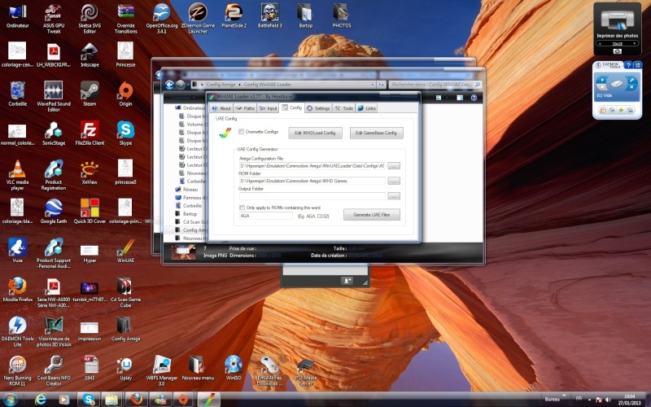Launch ZDaemon Game Launcher icon
Image resolution: width=651 pixels, height=407 pixels.
198,19
